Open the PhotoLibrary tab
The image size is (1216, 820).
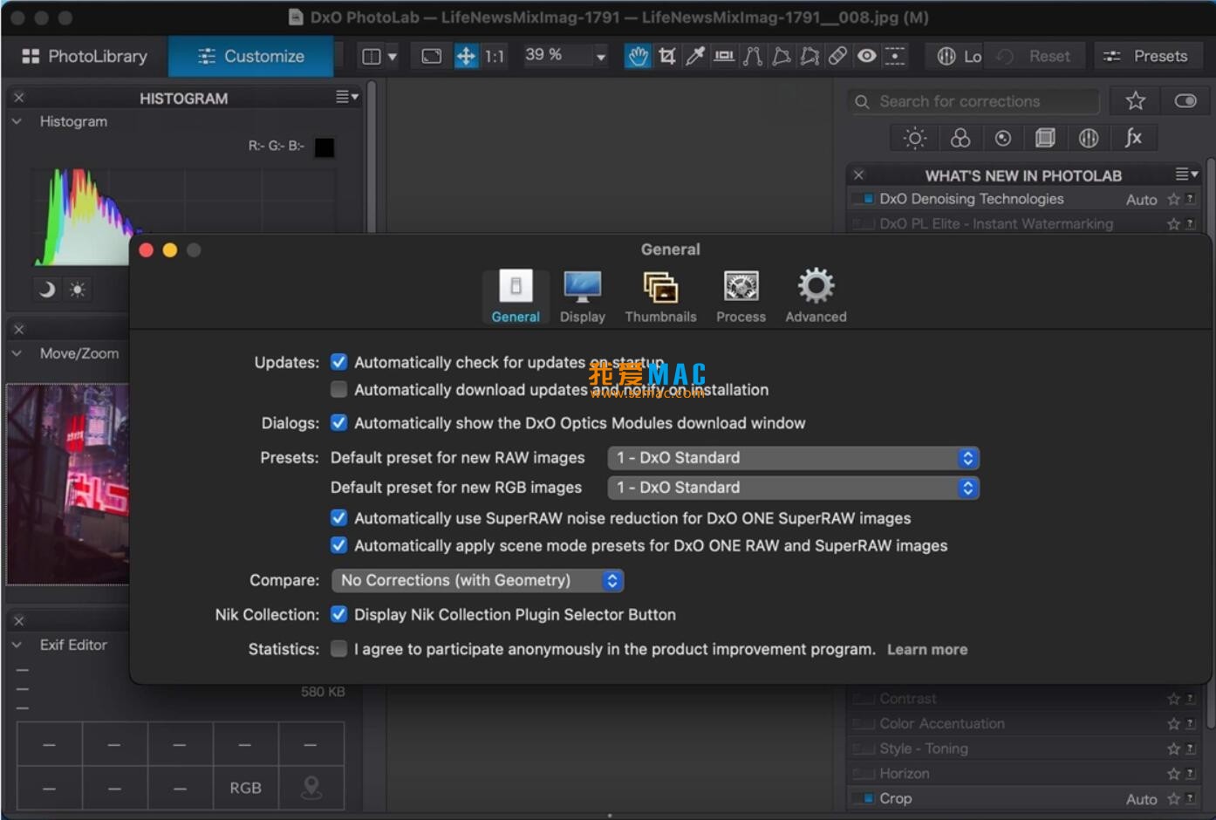(x=84, y=56)
